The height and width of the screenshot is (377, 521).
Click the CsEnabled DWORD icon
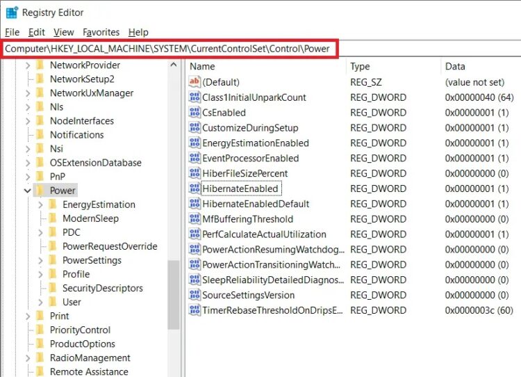[x=195, y=113]
